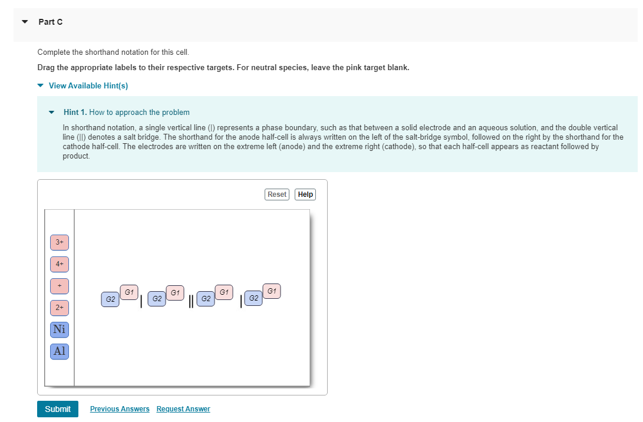The image size is (643, 422).
Task: Click the leftmost G1 pink target
Action: coord(128,292)
